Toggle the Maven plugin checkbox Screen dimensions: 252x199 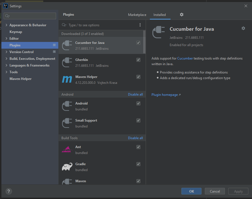click(138, 181)
